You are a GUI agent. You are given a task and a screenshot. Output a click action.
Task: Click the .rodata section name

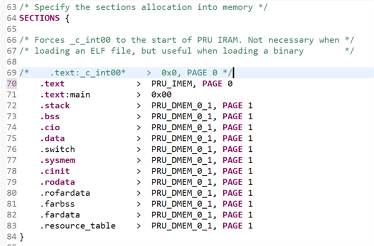coord(57,182)
